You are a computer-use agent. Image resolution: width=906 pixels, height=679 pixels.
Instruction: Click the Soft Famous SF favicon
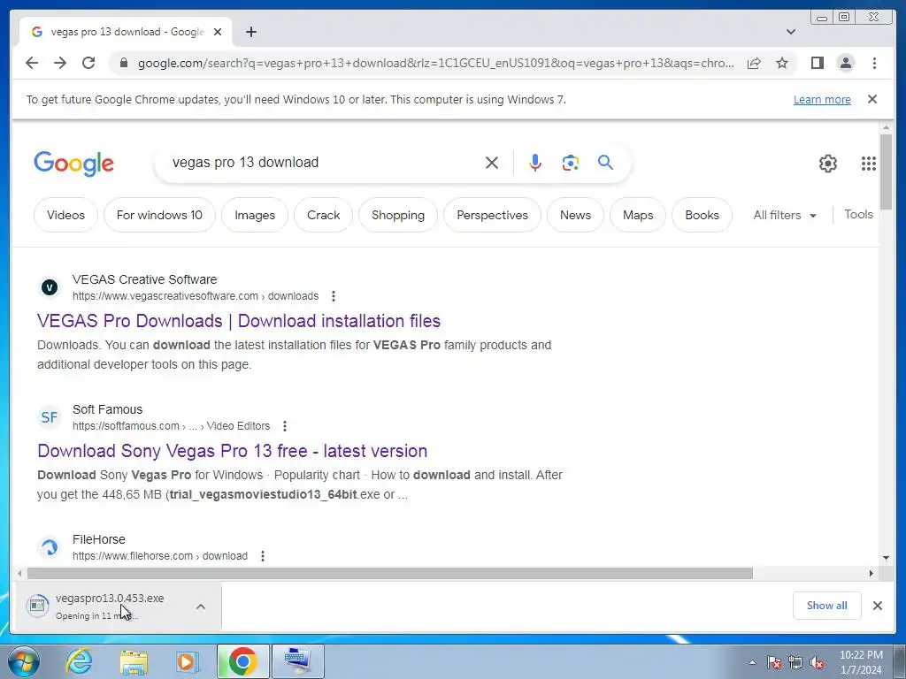tap(50, 417)
